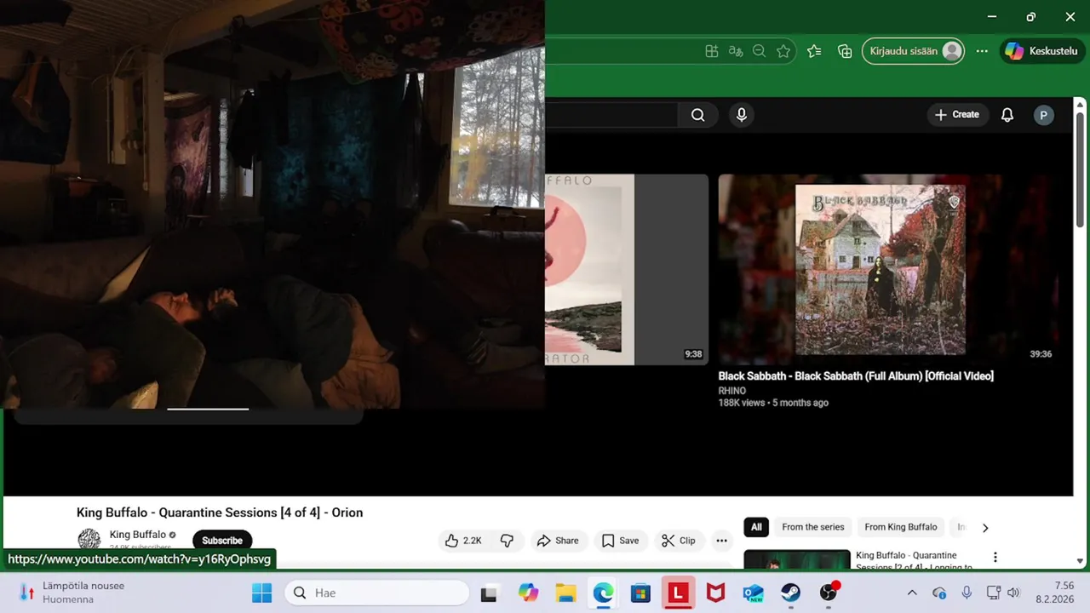Launch Copilot from the taskbar

(528, 593)
